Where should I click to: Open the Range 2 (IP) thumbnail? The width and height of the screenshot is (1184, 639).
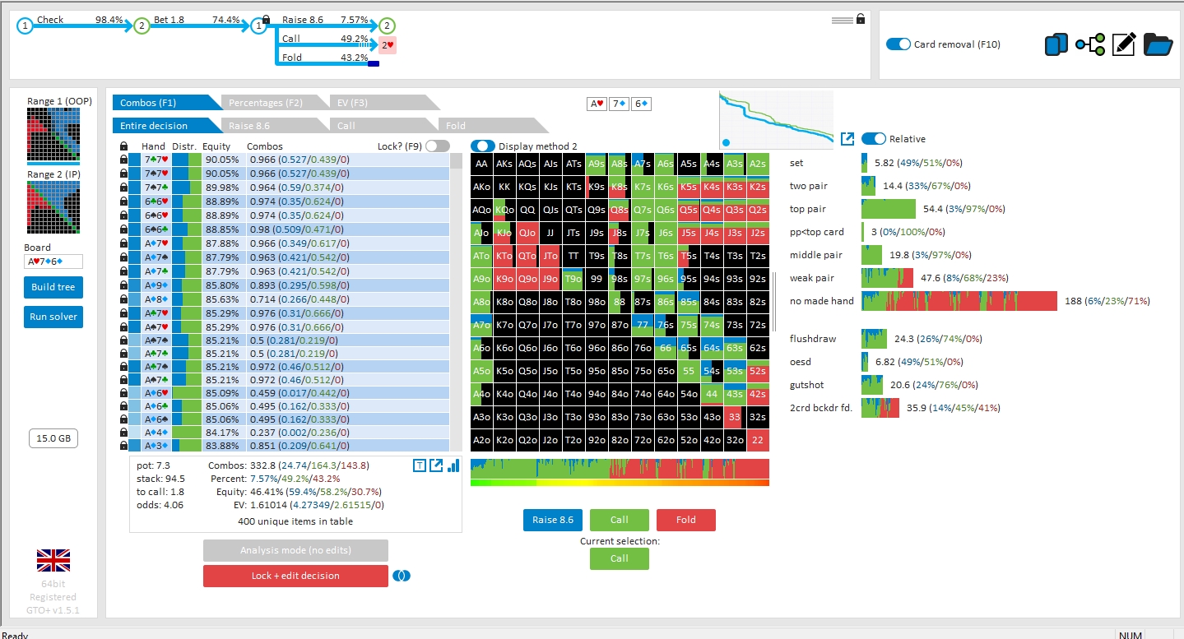pos(53,209)
